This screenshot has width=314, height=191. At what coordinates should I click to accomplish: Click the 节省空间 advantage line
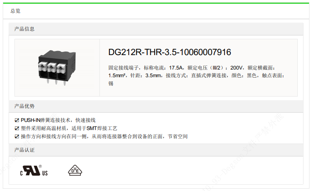[x=104, y=136]
